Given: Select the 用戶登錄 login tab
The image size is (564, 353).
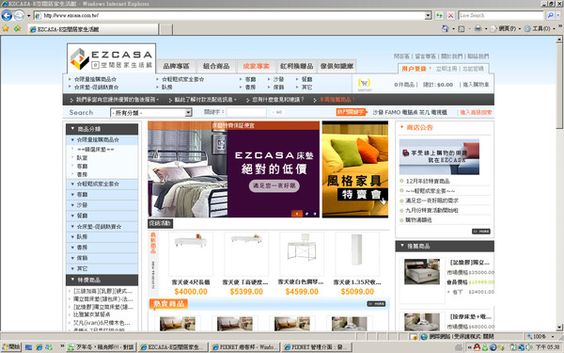Looking at the screenshot, I should 414,69.
